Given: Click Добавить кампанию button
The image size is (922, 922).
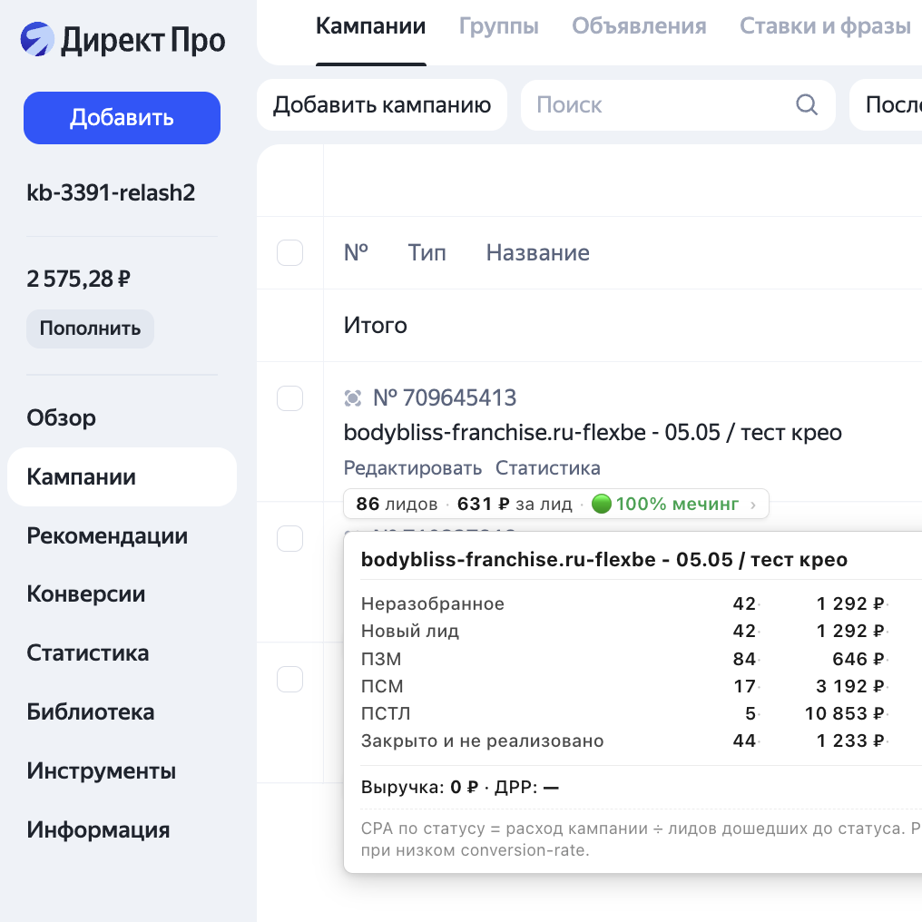Looking at the screenshot, I should (382, 105).
